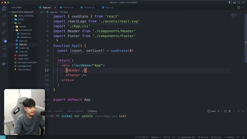Toggle primary sidebar layout icon in title bar
The height and width of the screenshot is (139, 247).
pyautogui.click(x=230, y=2)
